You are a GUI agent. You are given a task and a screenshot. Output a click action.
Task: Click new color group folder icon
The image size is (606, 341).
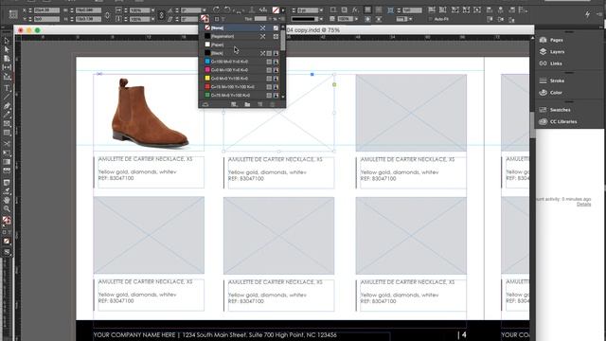[247, 104]
